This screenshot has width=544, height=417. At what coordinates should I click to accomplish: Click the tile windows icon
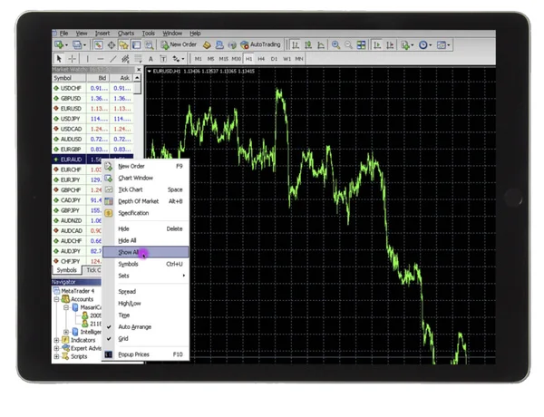[x=361, y=44]
